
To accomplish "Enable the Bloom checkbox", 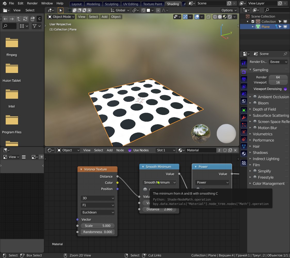I will (x=255, y=103).
